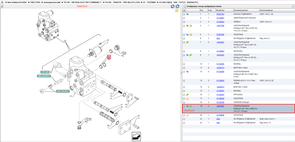
Task: Click the green arrow icon in row 19
Action: [190, 106]
